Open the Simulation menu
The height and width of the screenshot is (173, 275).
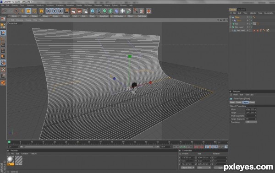[x=70, y=5]
